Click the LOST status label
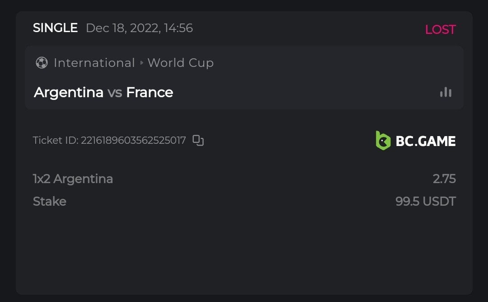 [x=440, y=29]
